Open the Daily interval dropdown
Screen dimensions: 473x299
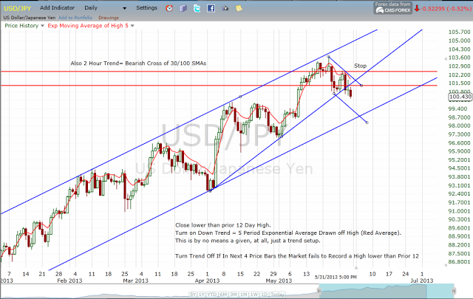tap(105, 8)
